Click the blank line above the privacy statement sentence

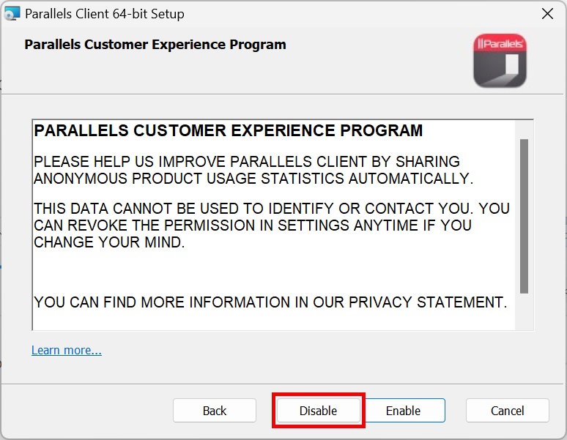[x=270, y=272]
